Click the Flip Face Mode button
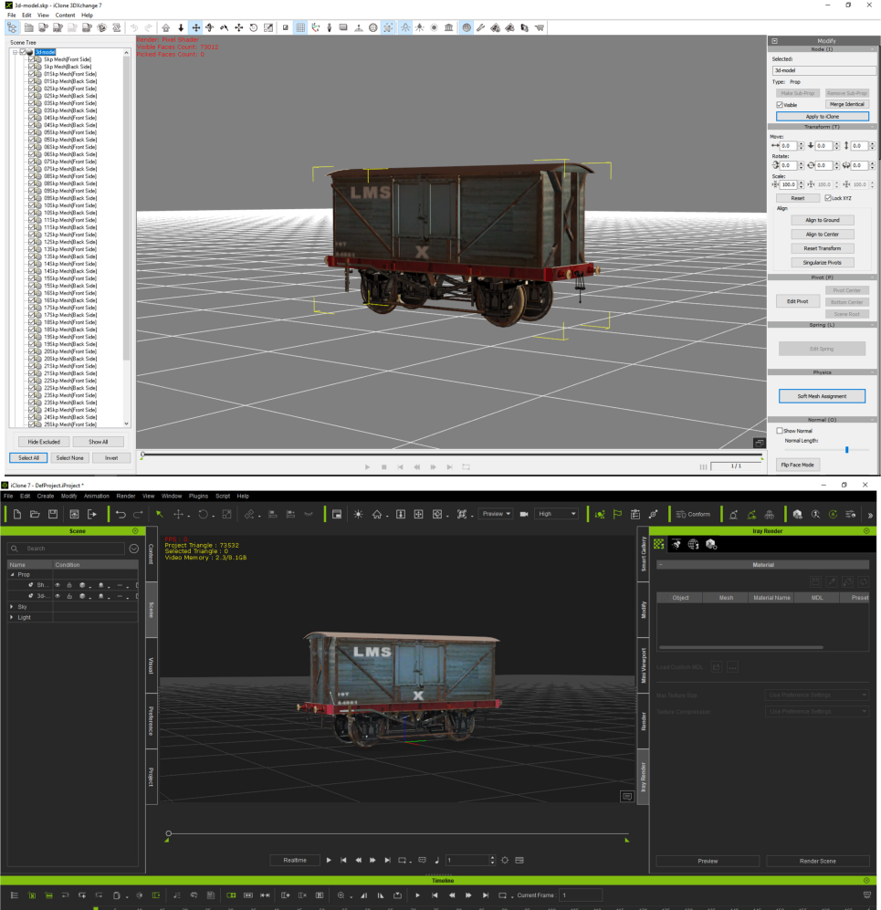 pyautogui.click(x=797, y=465)
